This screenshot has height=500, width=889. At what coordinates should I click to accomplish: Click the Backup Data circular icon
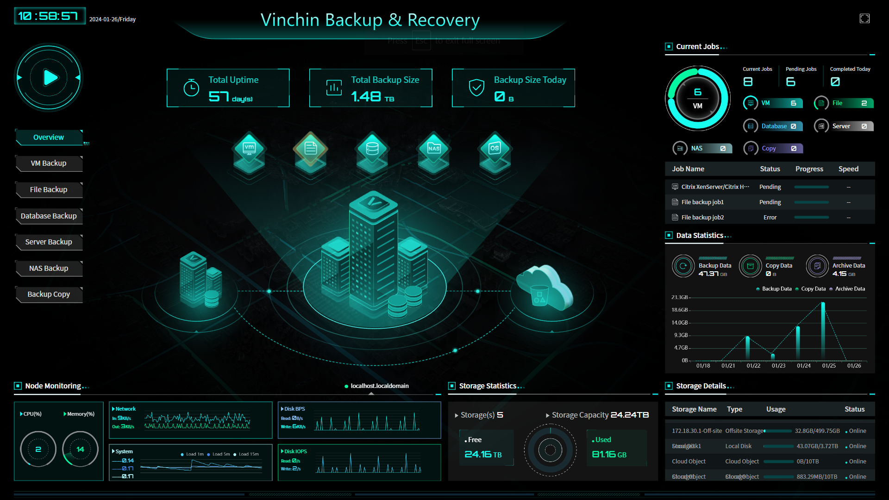point(683,266)
